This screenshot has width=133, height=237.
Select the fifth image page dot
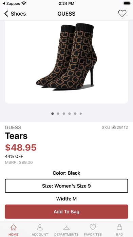pos(75,114)
